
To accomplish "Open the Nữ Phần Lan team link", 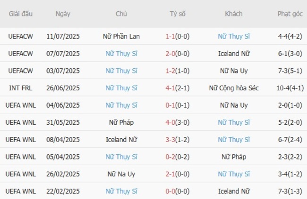I will click(121, 36).
